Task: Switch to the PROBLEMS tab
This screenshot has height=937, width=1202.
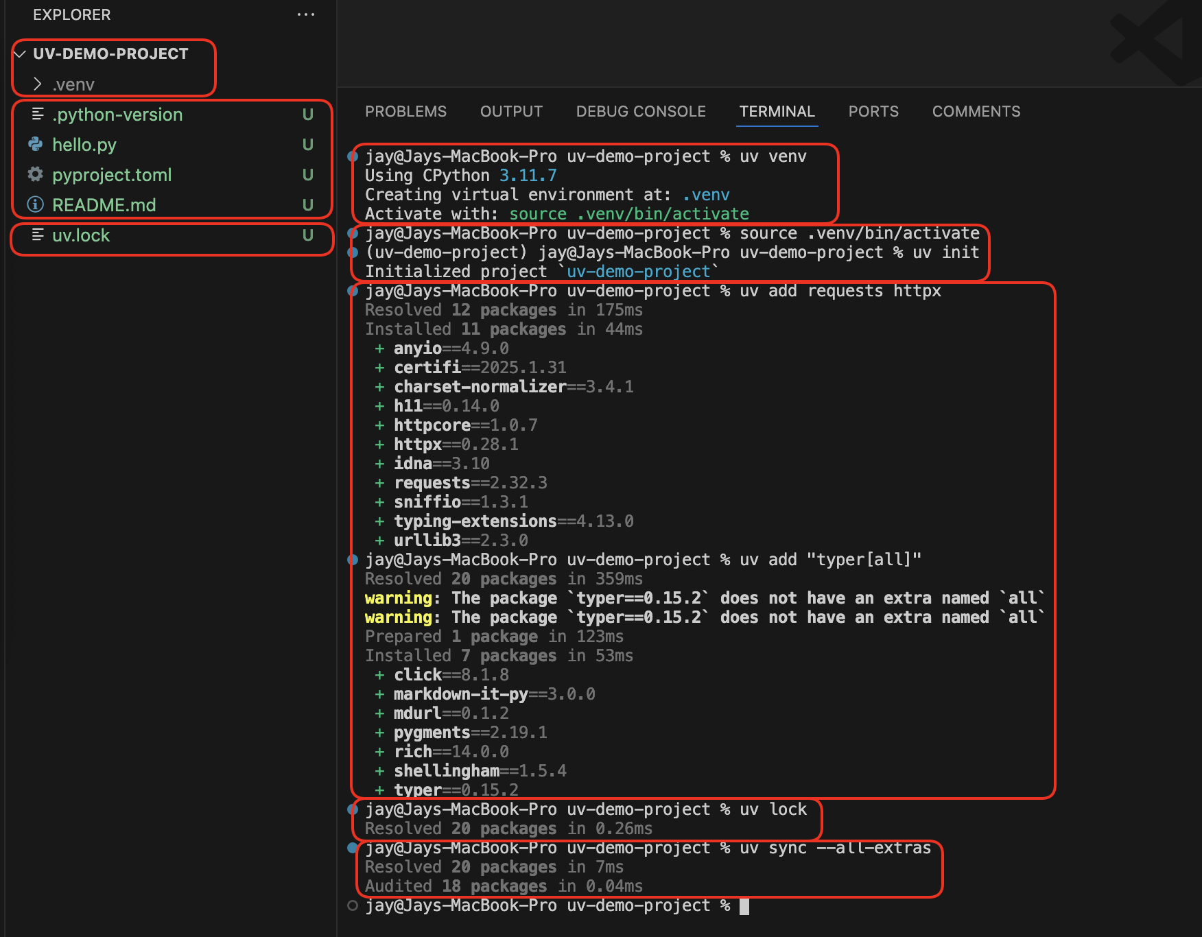Action: point(405,111)
